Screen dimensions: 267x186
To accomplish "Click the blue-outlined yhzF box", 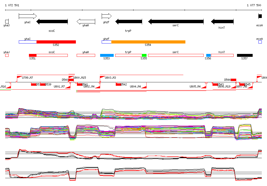I will pos(107,42).
